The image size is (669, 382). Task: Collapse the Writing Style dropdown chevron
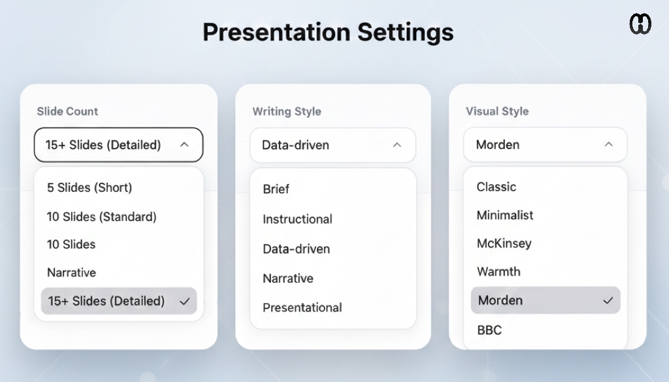pyautogui.click(x=397, y=145)
